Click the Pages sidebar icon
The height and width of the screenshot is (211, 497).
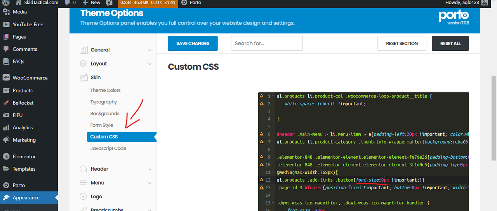[6, 37]
